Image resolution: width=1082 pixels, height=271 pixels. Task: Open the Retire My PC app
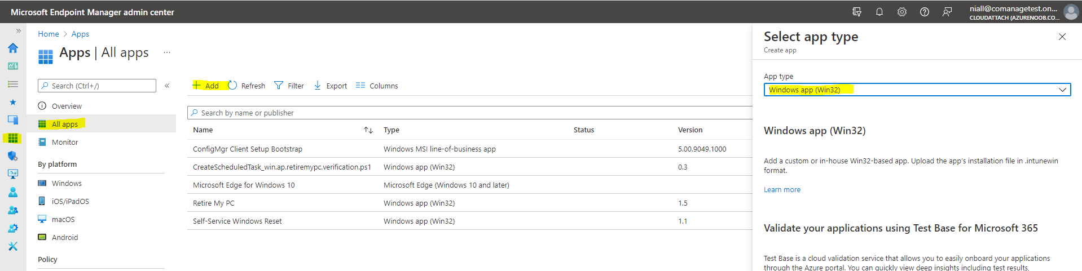click(x=214, y=203)
